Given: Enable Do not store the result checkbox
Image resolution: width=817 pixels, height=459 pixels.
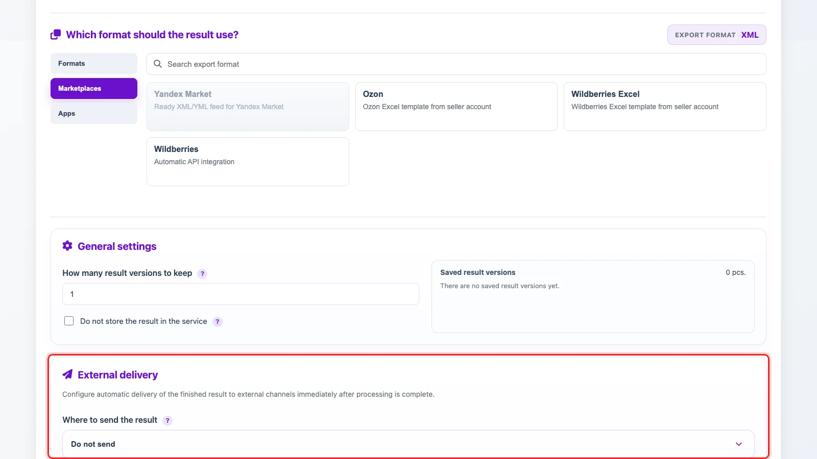Looking at the screenshot, I should click(x=69, y=321).
